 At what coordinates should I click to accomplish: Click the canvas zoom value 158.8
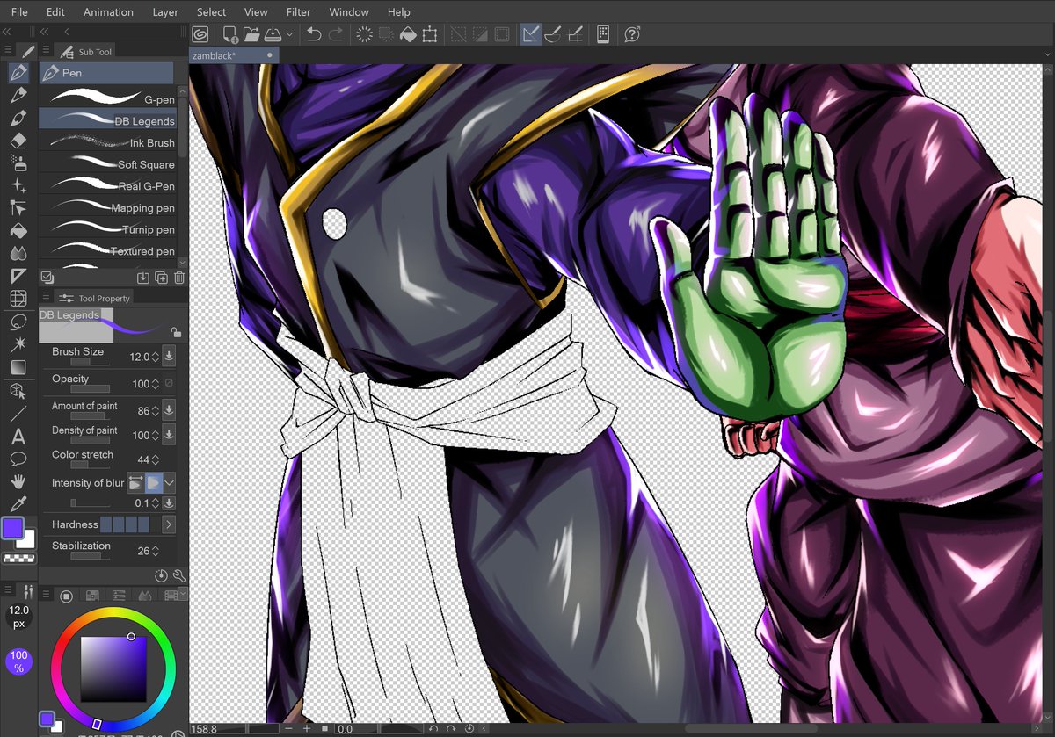tap(205, 729)
